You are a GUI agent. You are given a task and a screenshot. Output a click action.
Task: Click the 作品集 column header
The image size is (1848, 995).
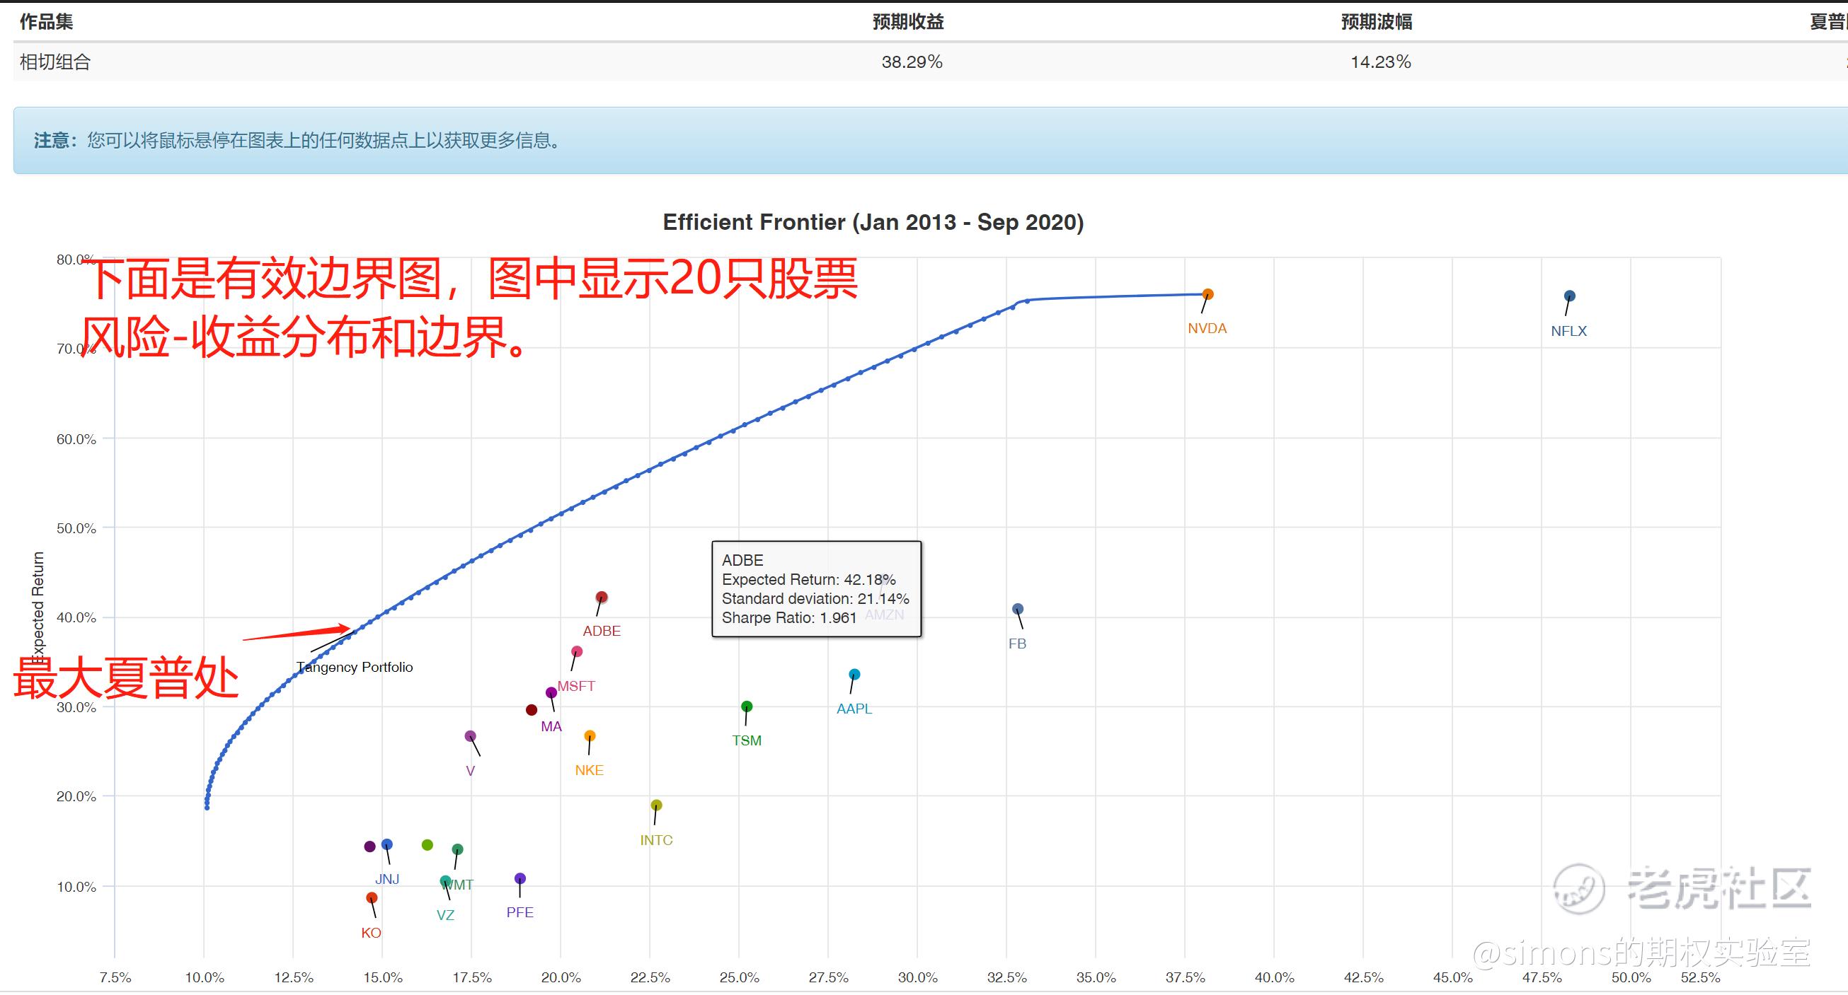click(47, 21)
